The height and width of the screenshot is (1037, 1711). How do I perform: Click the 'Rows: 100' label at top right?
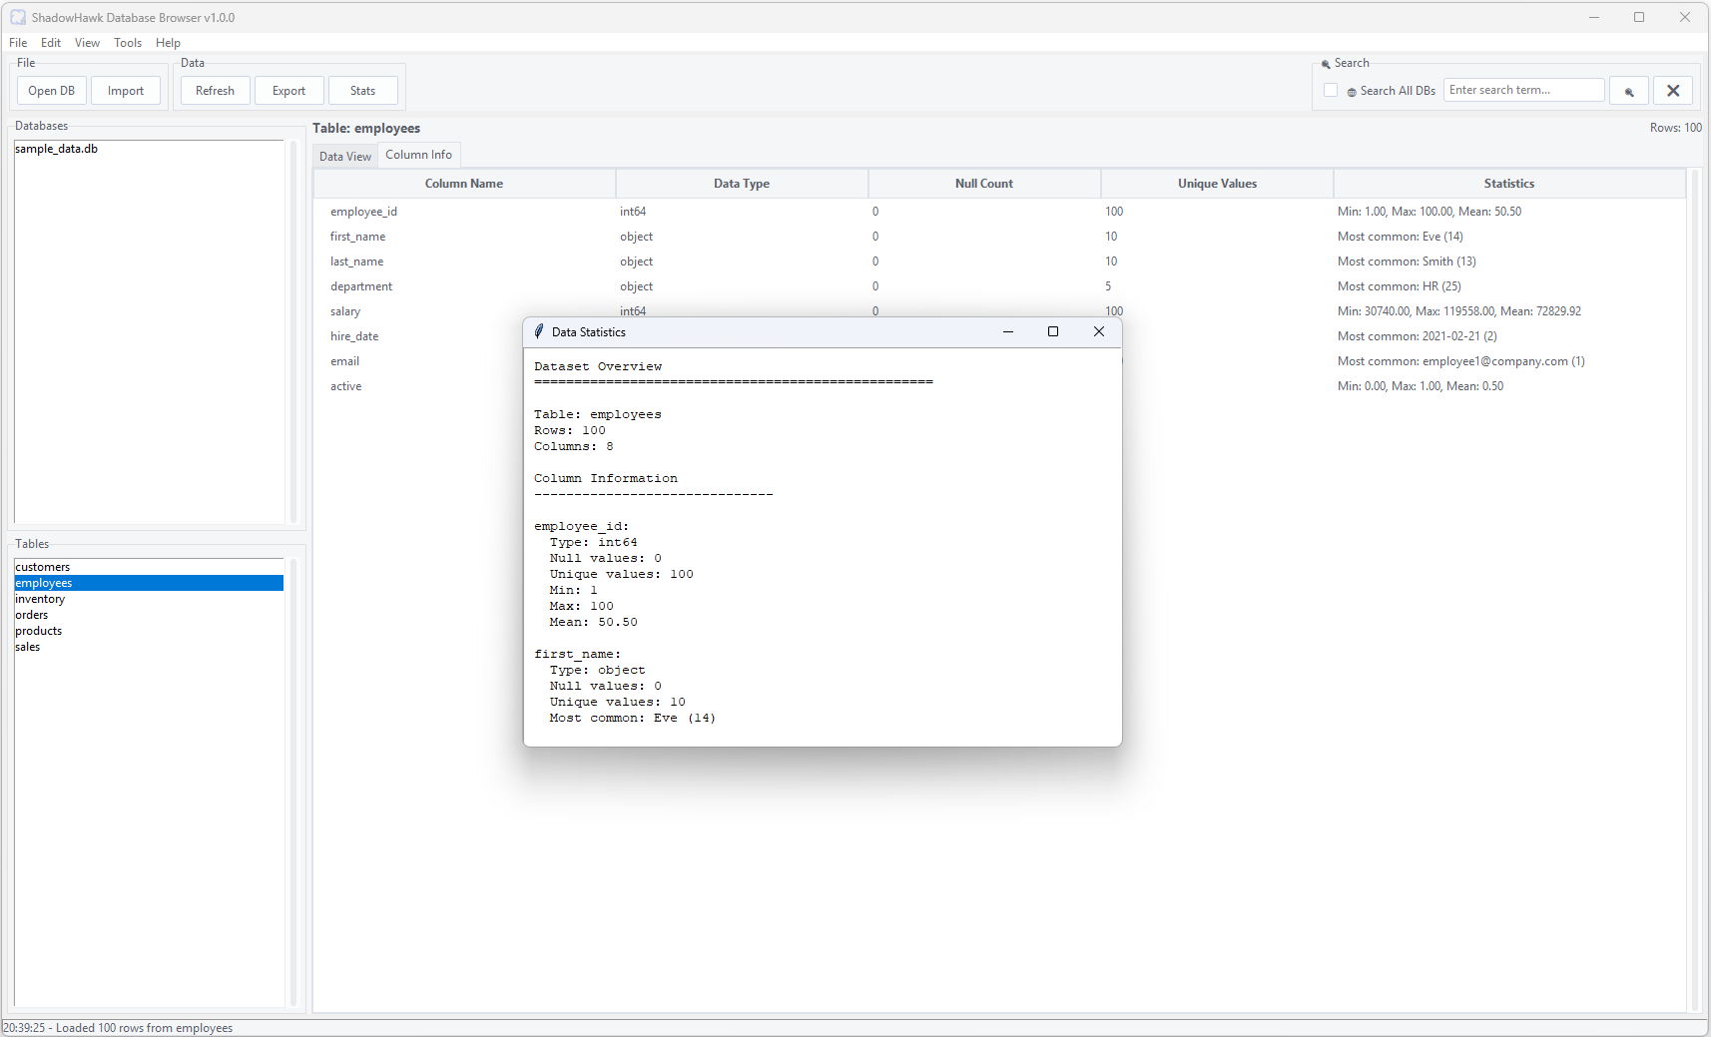tap(1675, 128)
